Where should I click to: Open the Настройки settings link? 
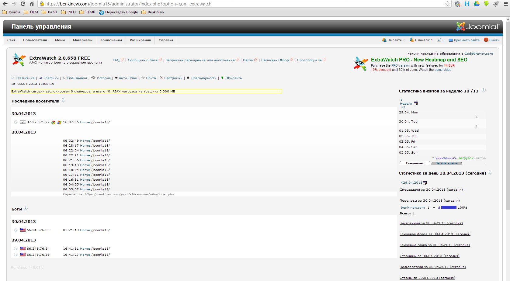[173, 78]
